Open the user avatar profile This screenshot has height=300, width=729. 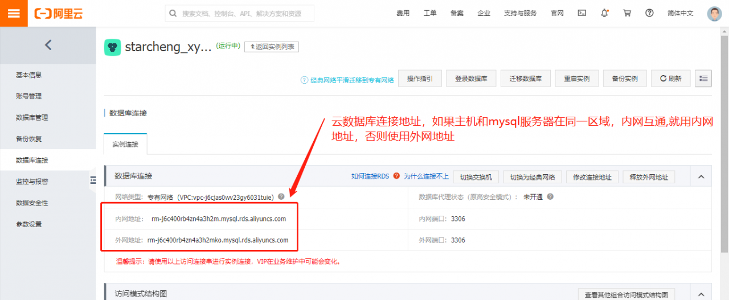tap(714, 13)
